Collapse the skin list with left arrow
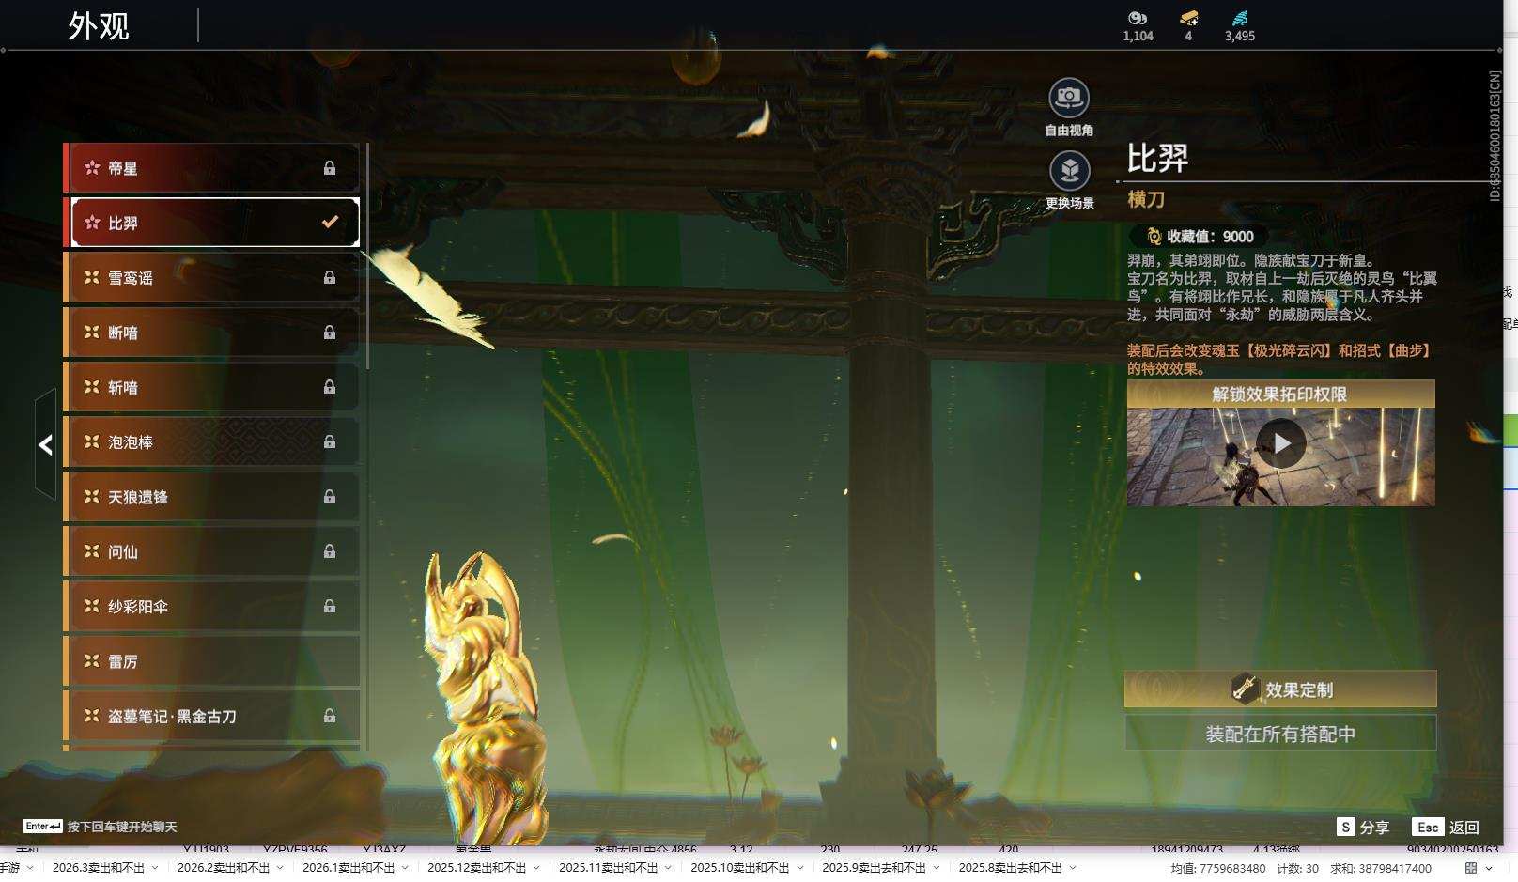 coord(45,444)
